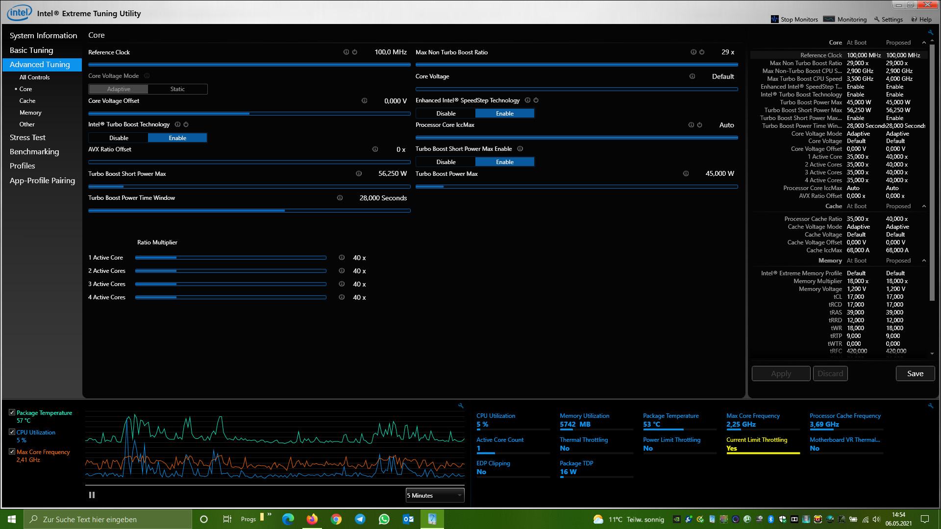Open Microsoft Edge from the taskbar
941x529 pixels.
[x=288, y=519]
